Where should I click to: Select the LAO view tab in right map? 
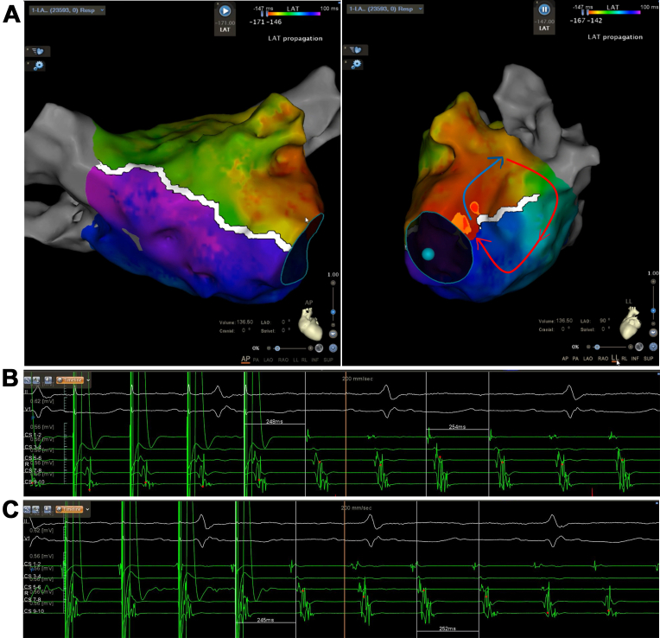(x=588, y=359)
